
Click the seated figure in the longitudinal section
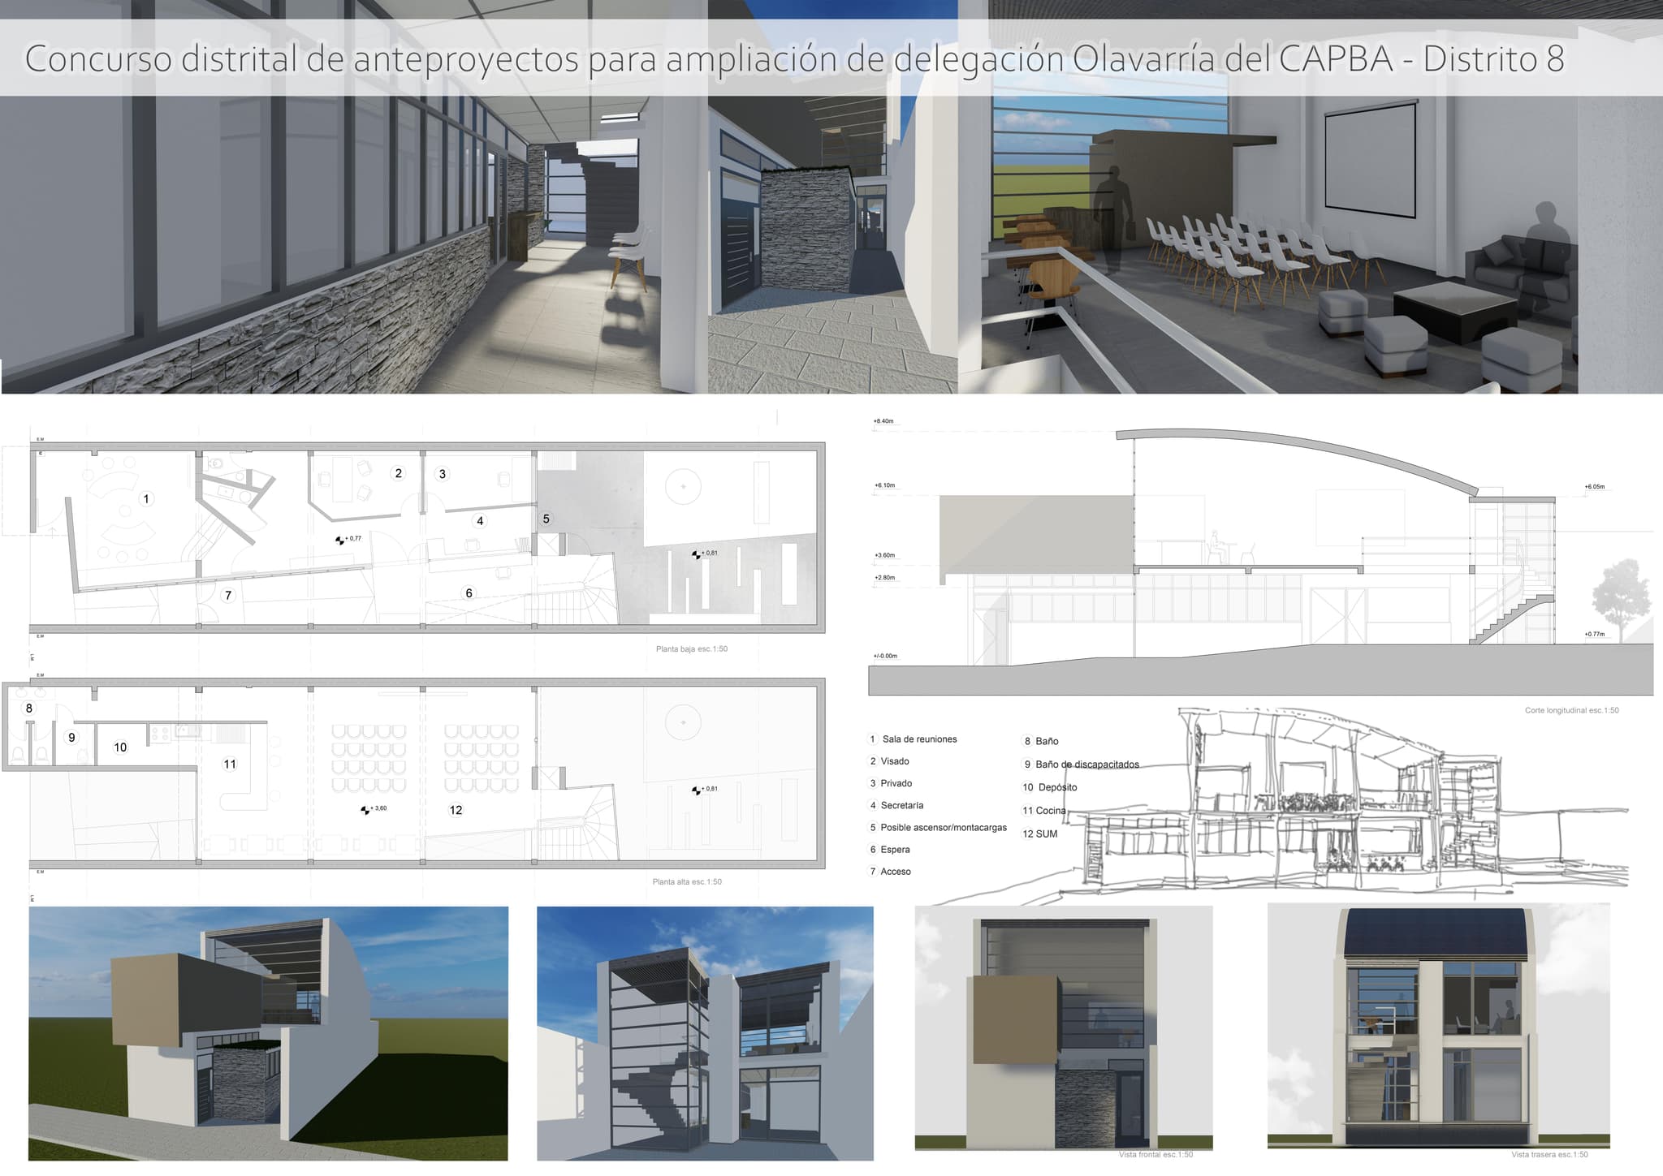[1215, 546]
